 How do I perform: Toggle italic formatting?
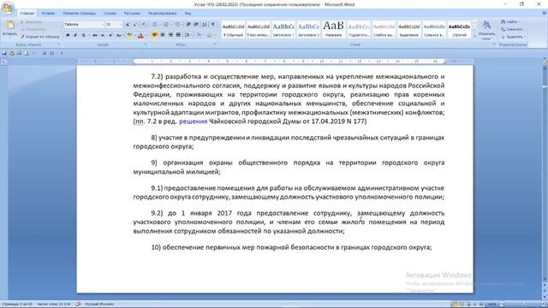tap(75, 35)
